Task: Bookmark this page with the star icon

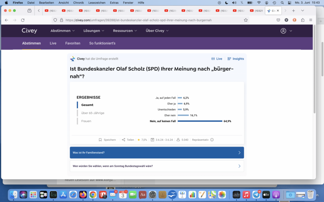Action: [246, 20]
